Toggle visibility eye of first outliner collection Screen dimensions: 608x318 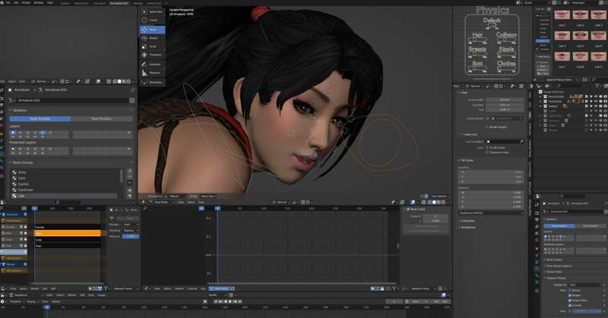click(596, 96)
